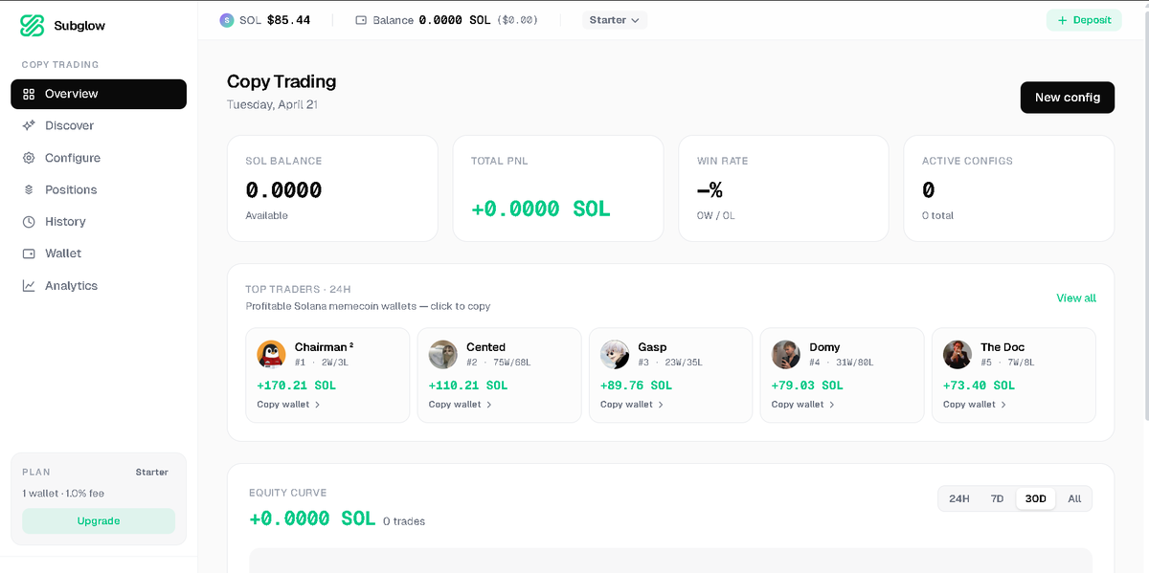Click Copy wallet under Domy
The image size is (1149, 573).
pos(803,405)
